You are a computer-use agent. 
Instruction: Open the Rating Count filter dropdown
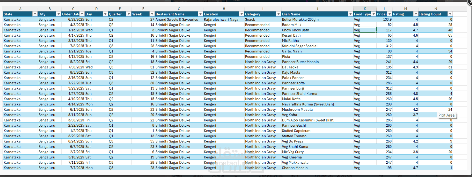tap(450, 14)
